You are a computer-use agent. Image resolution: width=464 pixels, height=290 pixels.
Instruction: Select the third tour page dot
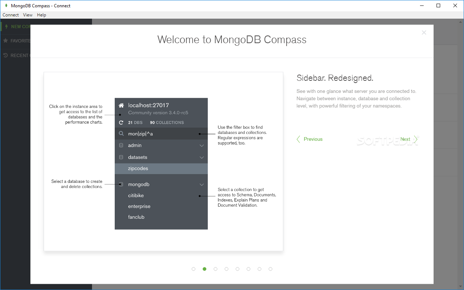[x=216, y=269]
